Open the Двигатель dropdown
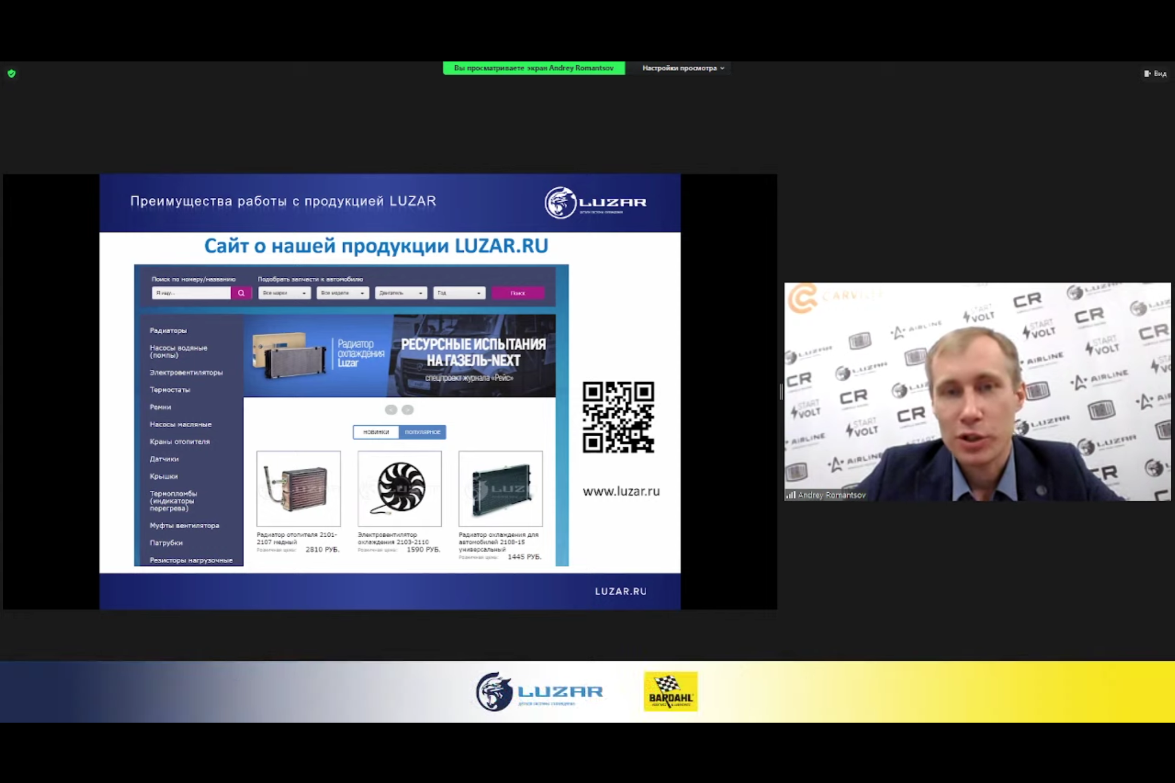Viewport: 1175px width, 783px height. click(401, 293)
